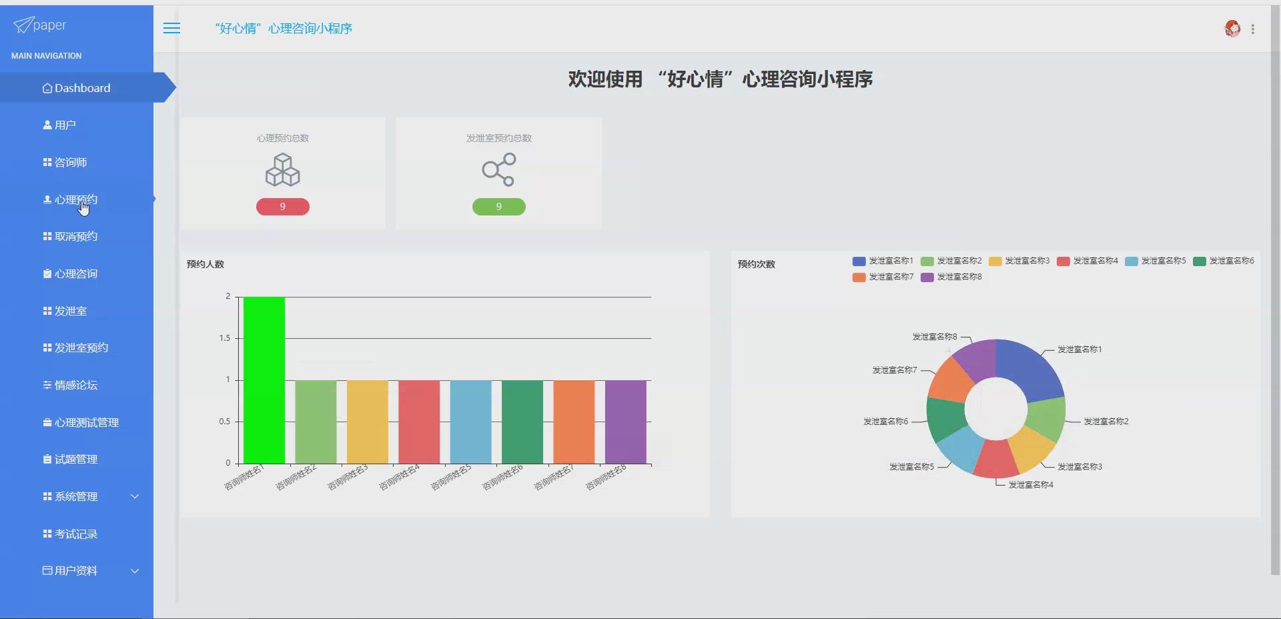Toggle 发泄室名称3 legend entry

1019,261
